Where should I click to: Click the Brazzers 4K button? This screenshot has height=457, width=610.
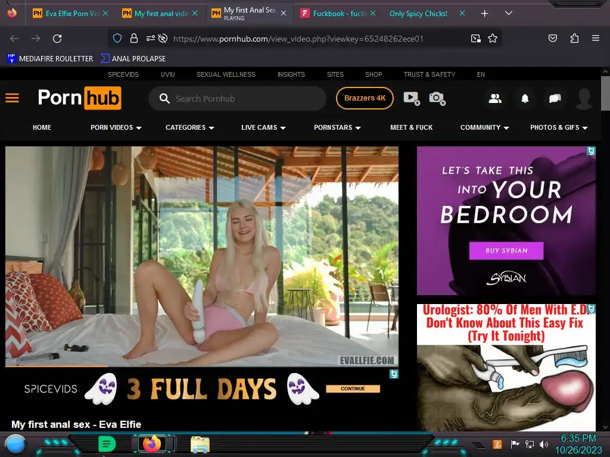pos(365,98)
